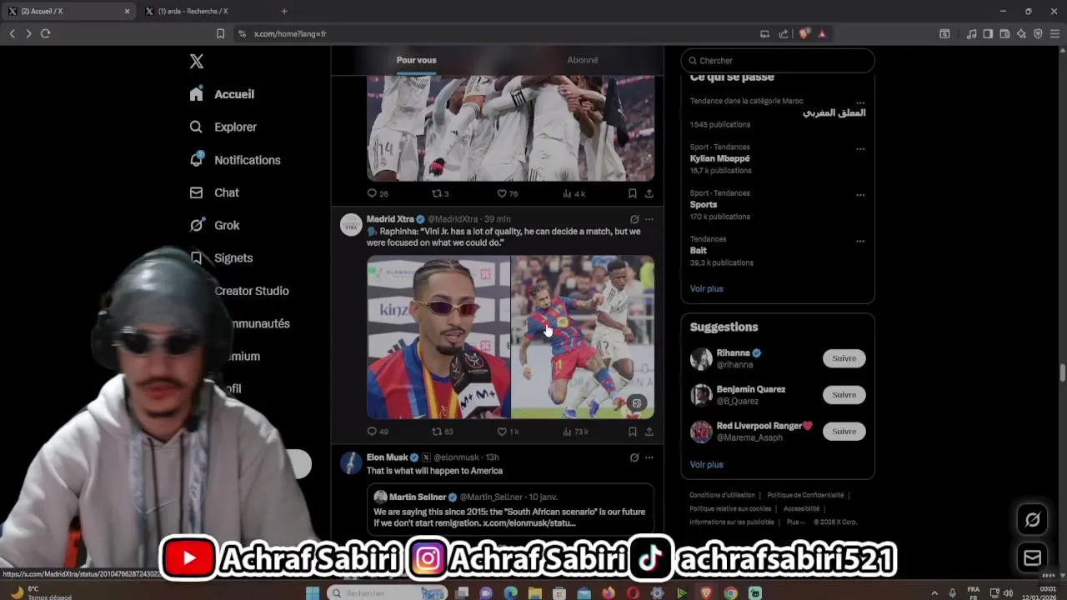Screen dimensions: 1067x600
Task: Open the Explorer page
Action: pyautogui.click(x=223, y=127)
